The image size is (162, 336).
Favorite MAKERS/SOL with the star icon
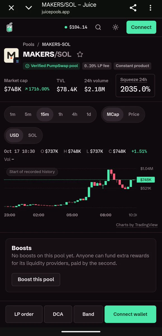pyautogui.click(x=80, y=54)
